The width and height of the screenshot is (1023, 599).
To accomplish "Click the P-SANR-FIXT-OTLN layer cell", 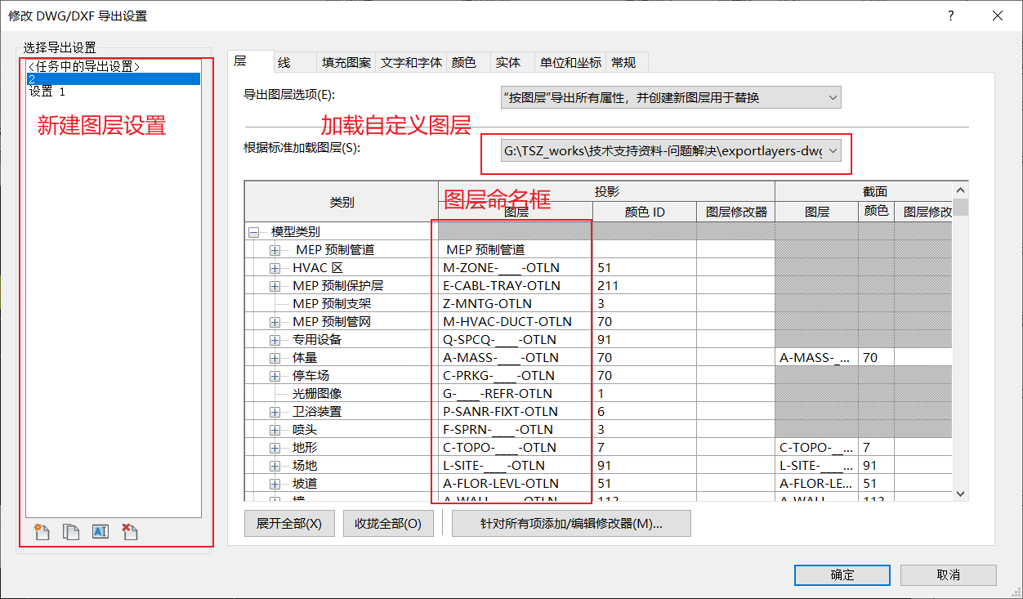I will [516, 412].
